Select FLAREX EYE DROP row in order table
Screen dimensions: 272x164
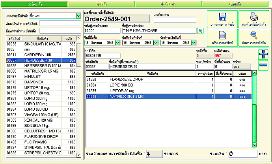tap(169, 79)
